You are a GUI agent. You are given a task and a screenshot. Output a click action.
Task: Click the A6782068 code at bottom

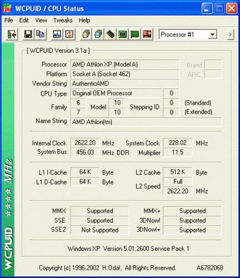point(210,268)
